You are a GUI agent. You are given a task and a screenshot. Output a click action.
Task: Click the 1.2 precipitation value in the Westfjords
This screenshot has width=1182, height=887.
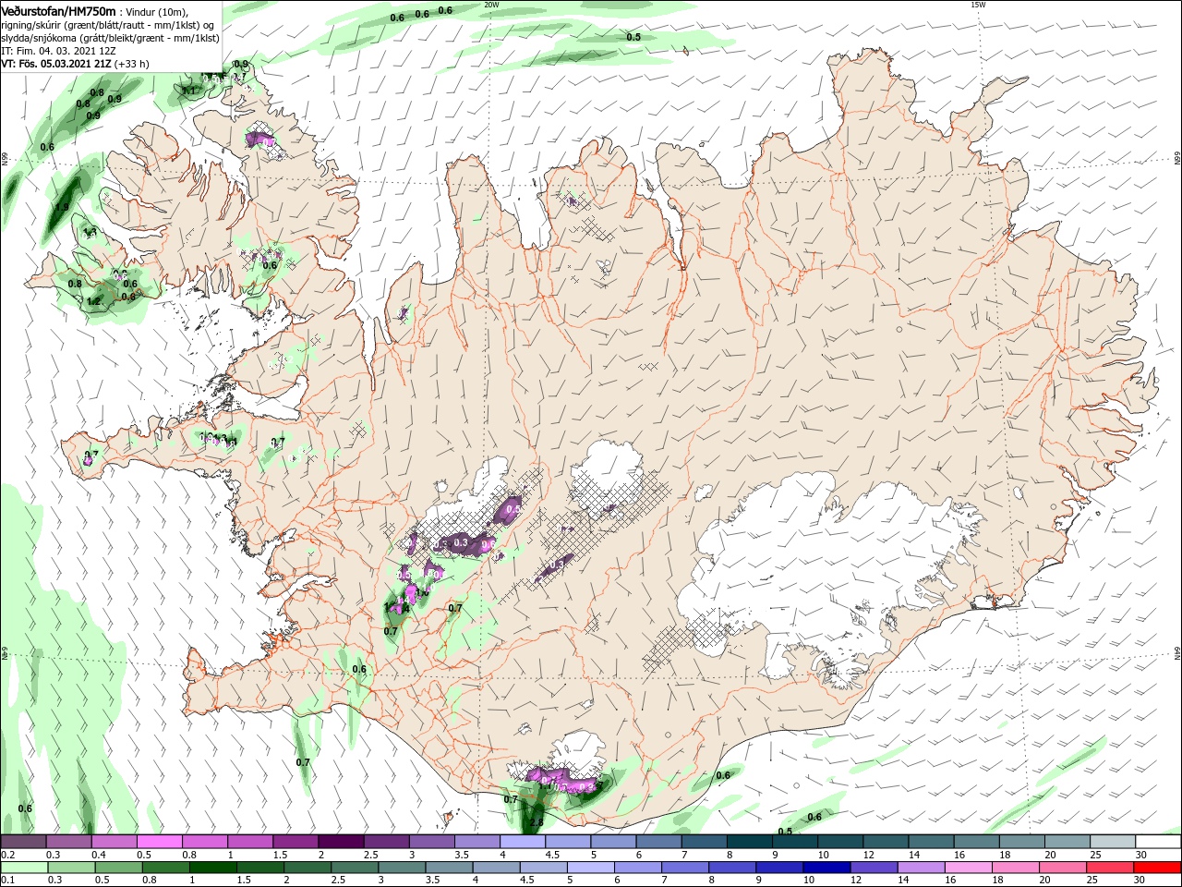click(93, 301)
